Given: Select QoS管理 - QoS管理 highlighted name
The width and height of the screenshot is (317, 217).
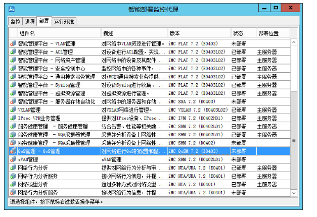Looking at the screenshot, I should click(39, 151).
